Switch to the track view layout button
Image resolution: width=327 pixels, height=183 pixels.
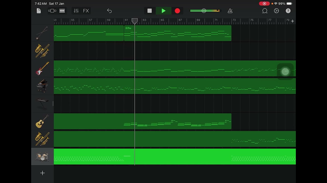click(52, 11)
